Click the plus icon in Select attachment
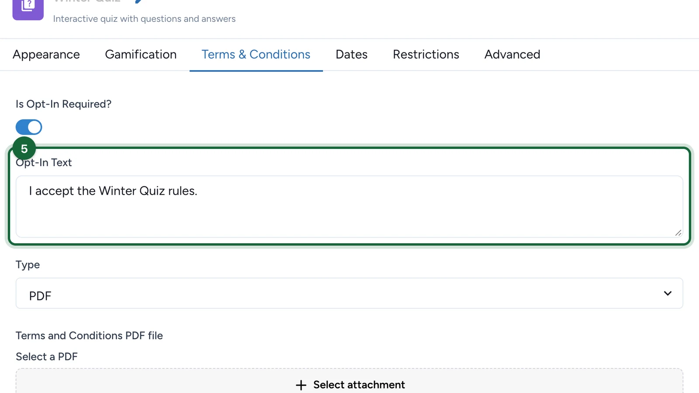Viewport: 699px width, 393px height. pos(301,385)
